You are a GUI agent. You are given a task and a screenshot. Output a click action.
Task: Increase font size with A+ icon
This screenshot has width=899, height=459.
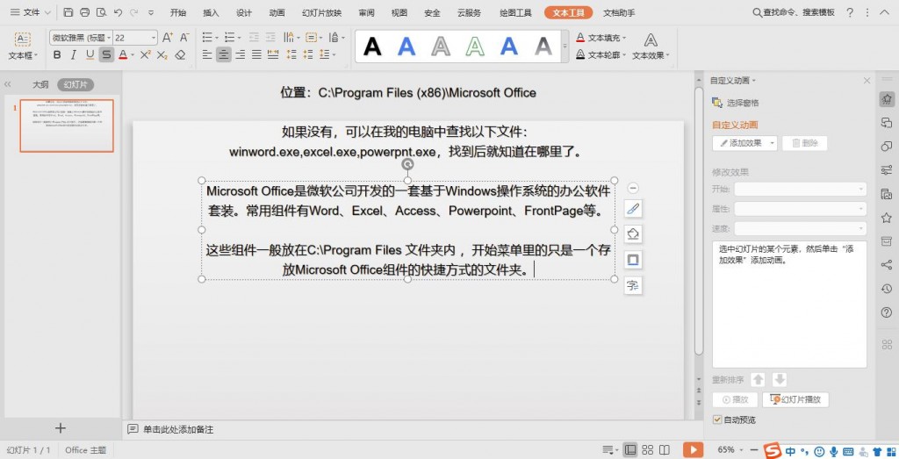point(168,38)
